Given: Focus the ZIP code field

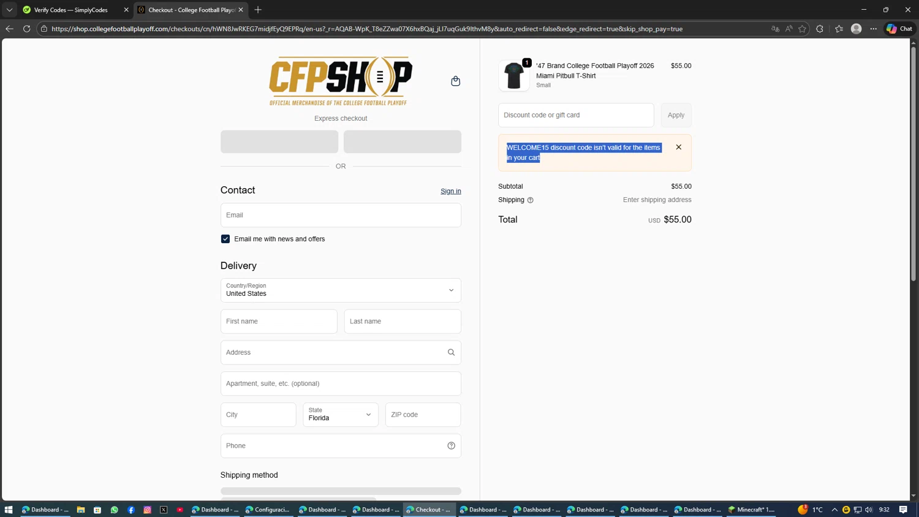Looking at the screenshot, I should [x=423, y=415].
